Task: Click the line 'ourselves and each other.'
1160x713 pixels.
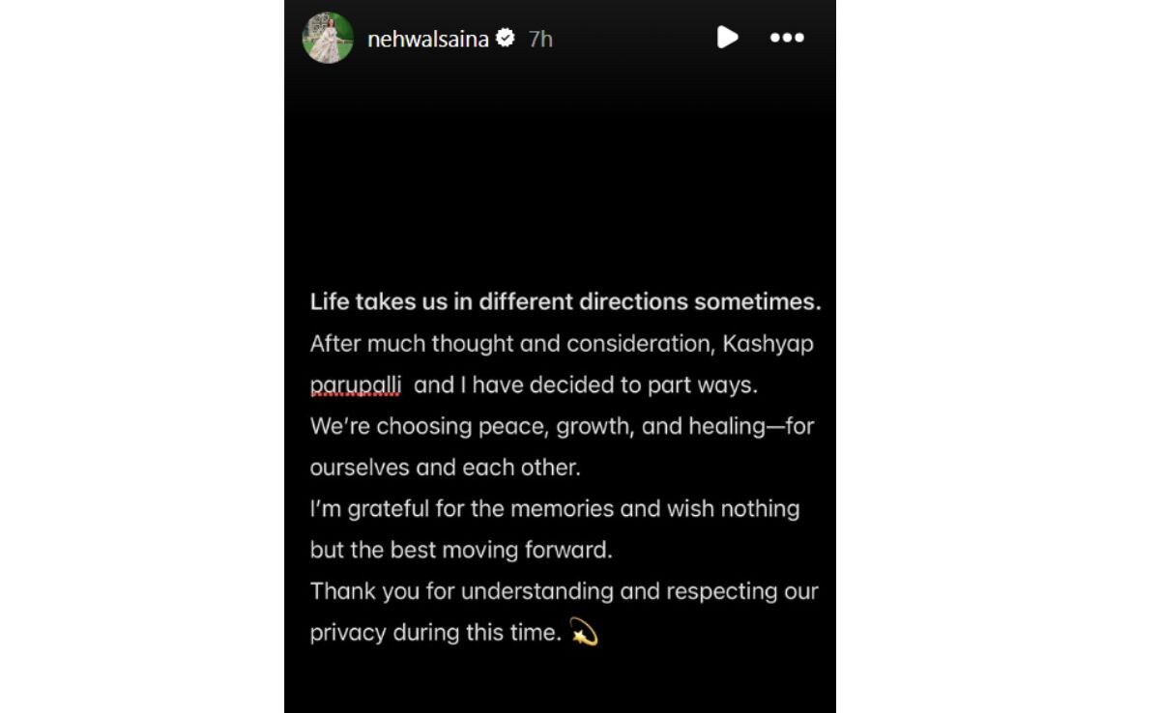Action: coord(445,468)
